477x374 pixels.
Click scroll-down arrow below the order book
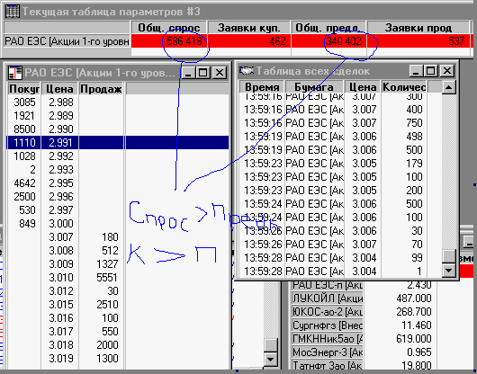pyautogui.click(x=270, y=360)
